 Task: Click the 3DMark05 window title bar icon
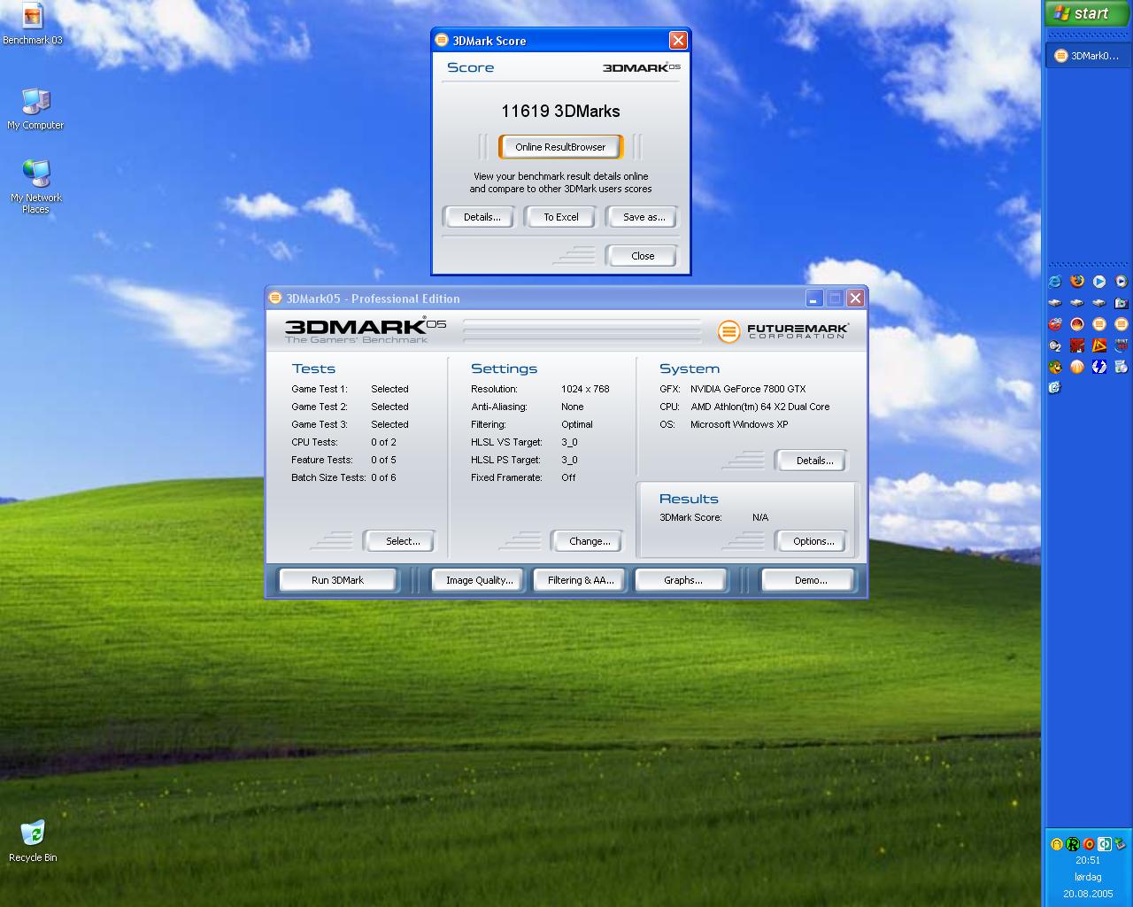[x=275, y=298]
